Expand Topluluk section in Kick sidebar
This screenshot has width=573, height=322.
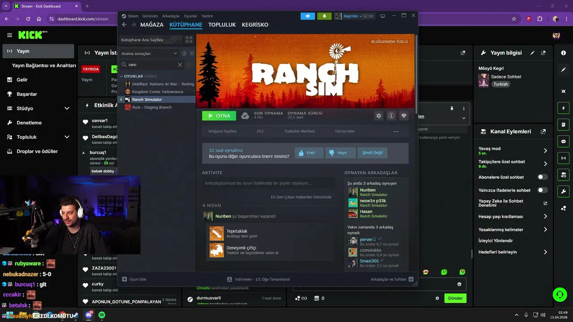click(x=67, y=137)
